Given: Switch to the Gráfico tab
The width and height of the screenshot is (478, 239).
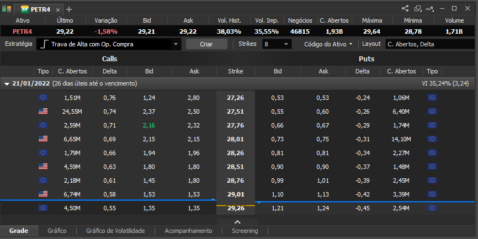Looking at the screenshot, I should [57, 231].
